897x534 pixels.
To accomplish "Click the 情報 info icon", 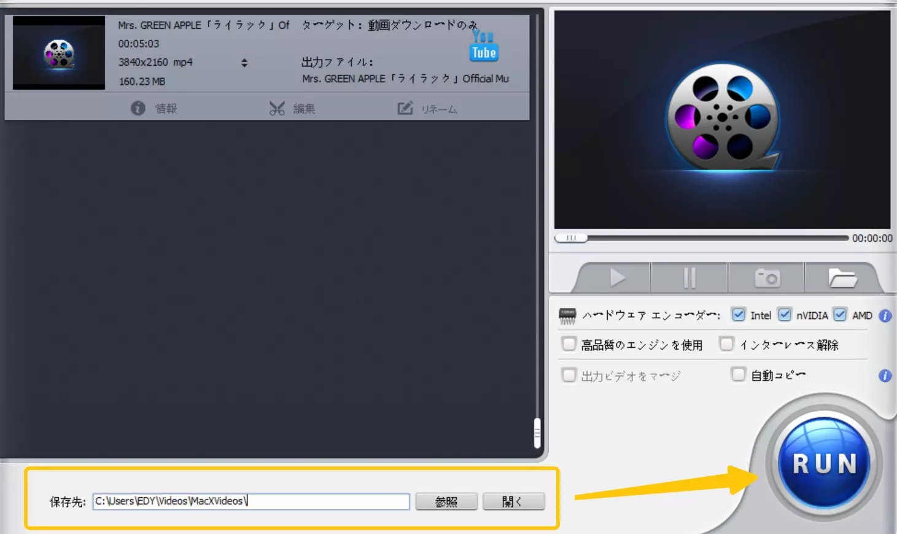I will (x=138, y=108).
